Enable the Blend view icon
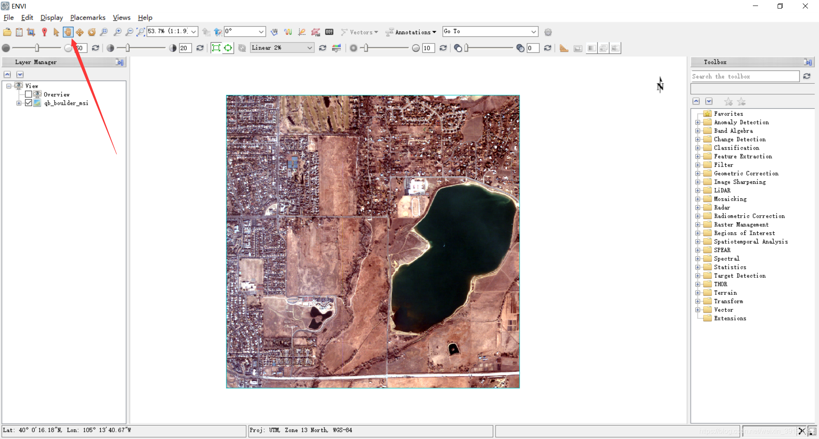This screenshot has height=439, width=819. tap(591, 48)
